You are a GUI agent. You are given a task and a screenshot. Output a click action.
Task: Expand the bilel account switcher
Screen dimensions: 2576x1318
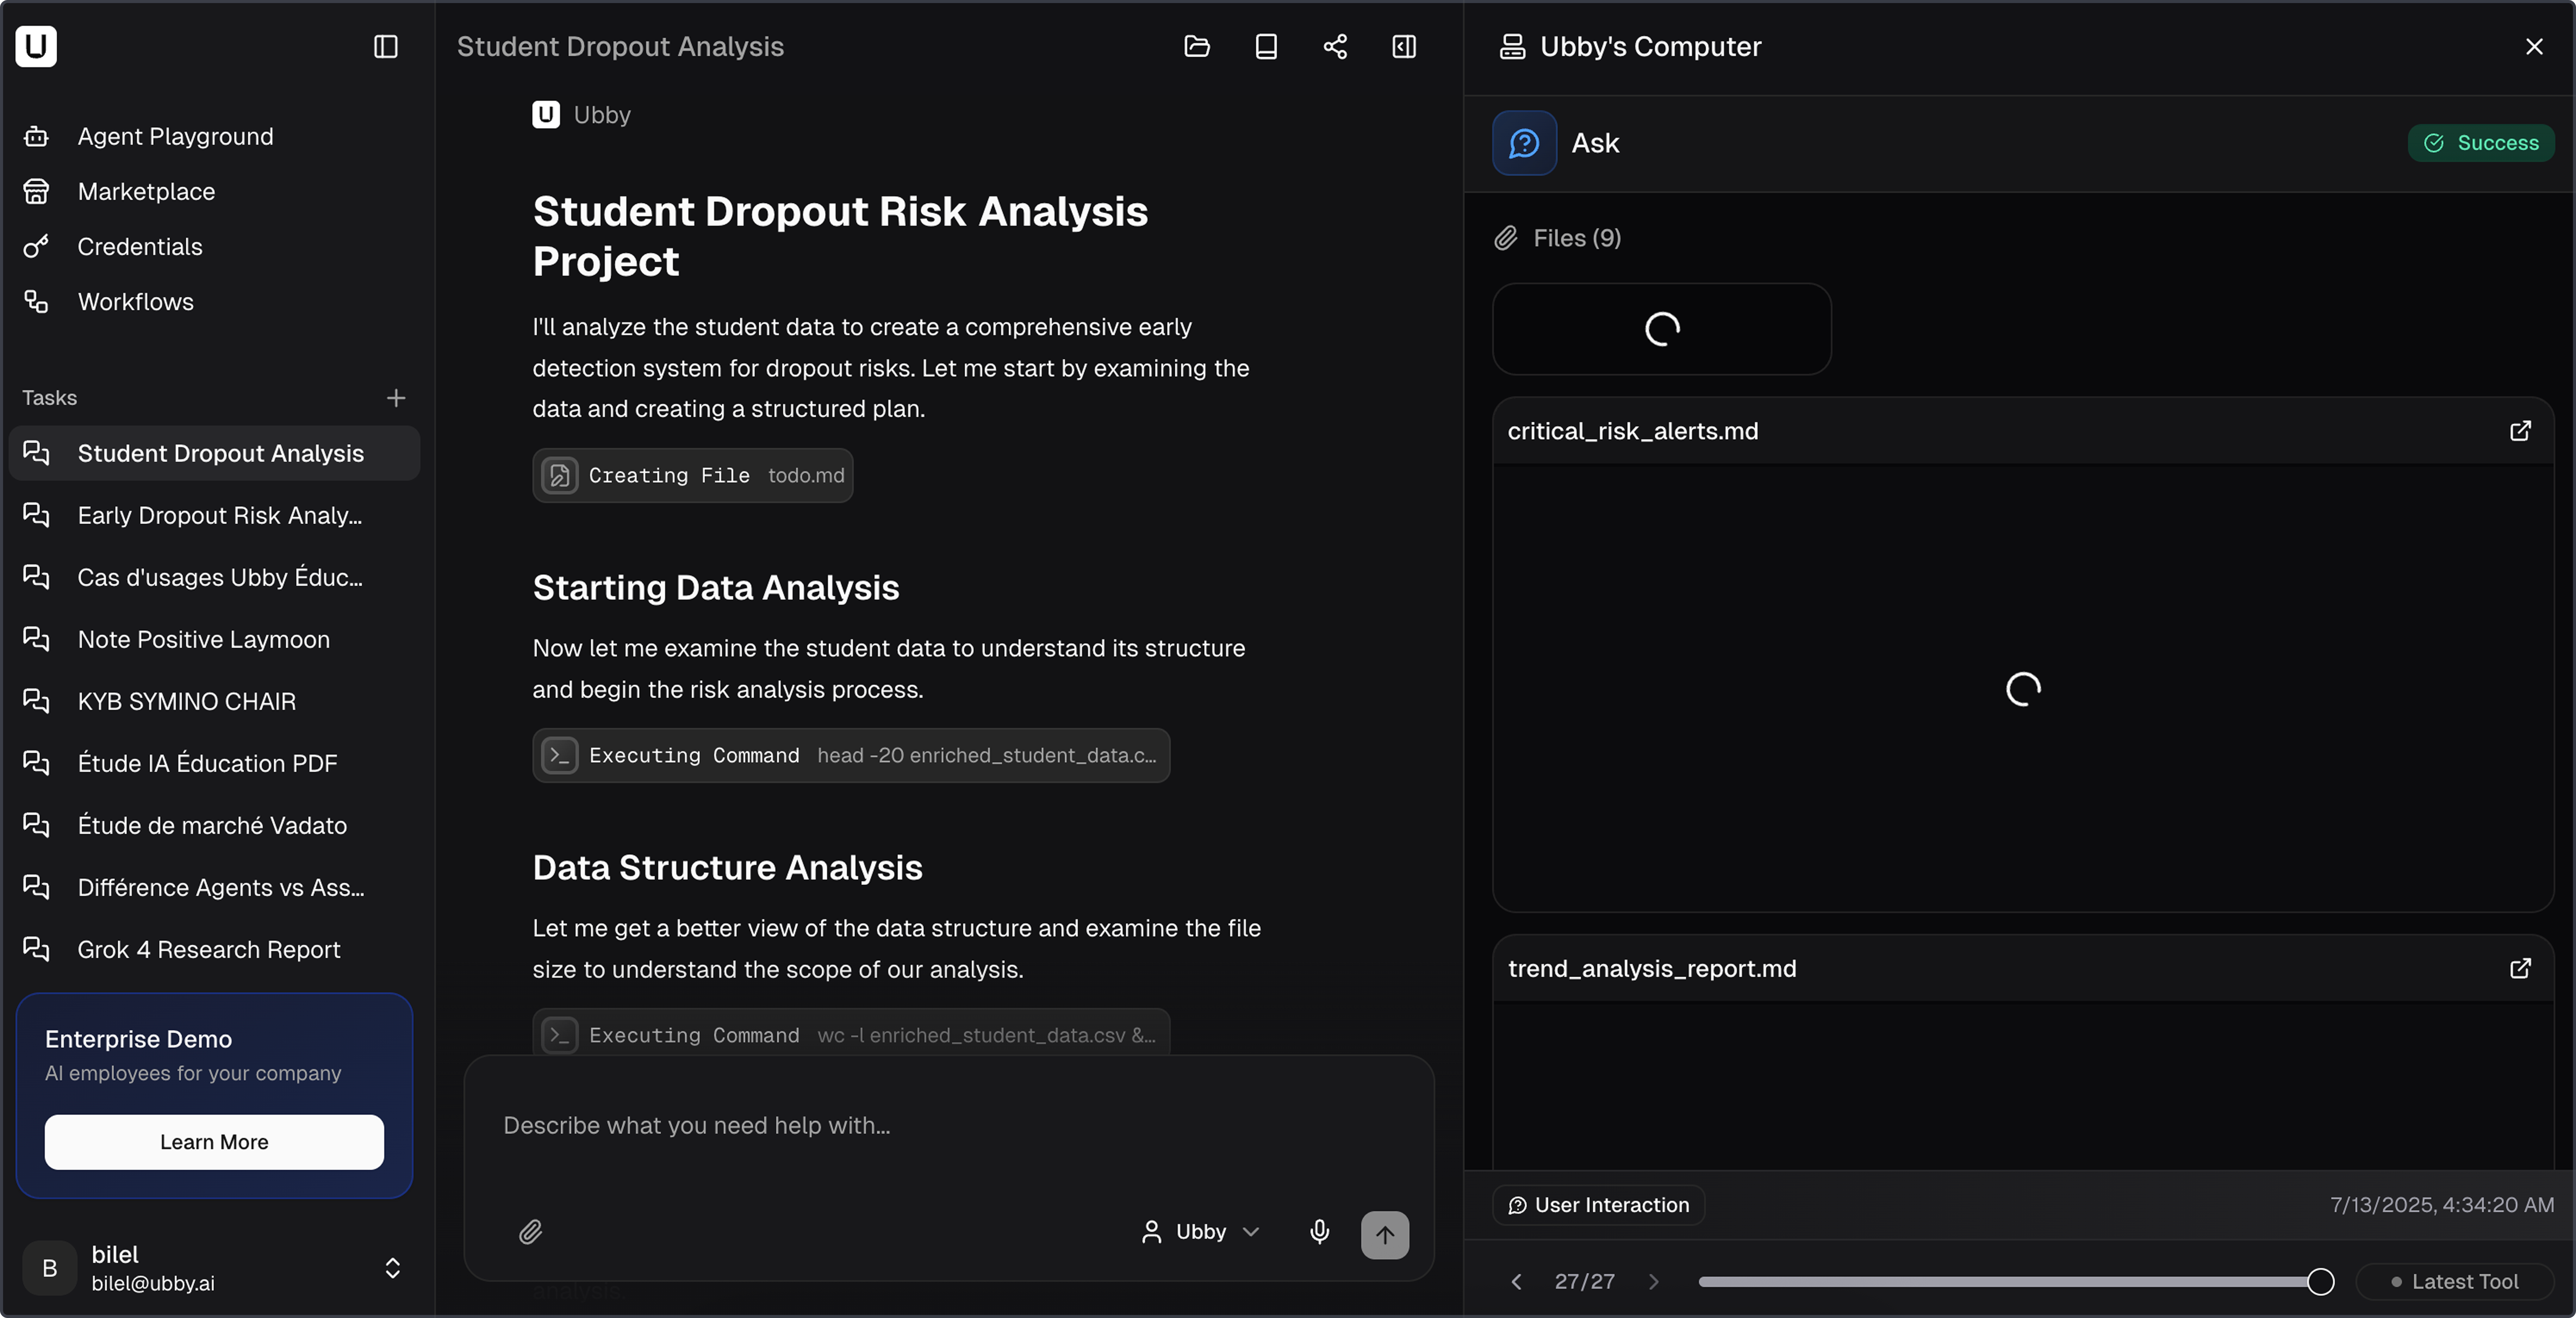coord(393,1268)
